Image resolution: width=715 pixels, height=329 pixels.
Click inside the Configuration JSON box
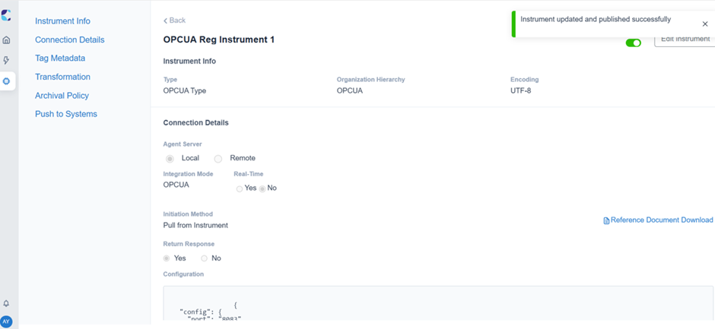coord(438,303)
